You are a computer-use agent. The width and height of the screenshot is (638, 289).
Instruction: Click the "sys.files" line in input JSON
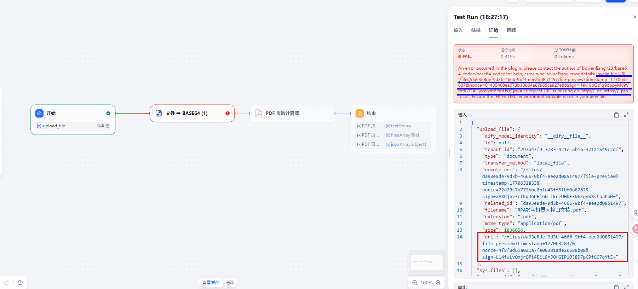[499, 271]
